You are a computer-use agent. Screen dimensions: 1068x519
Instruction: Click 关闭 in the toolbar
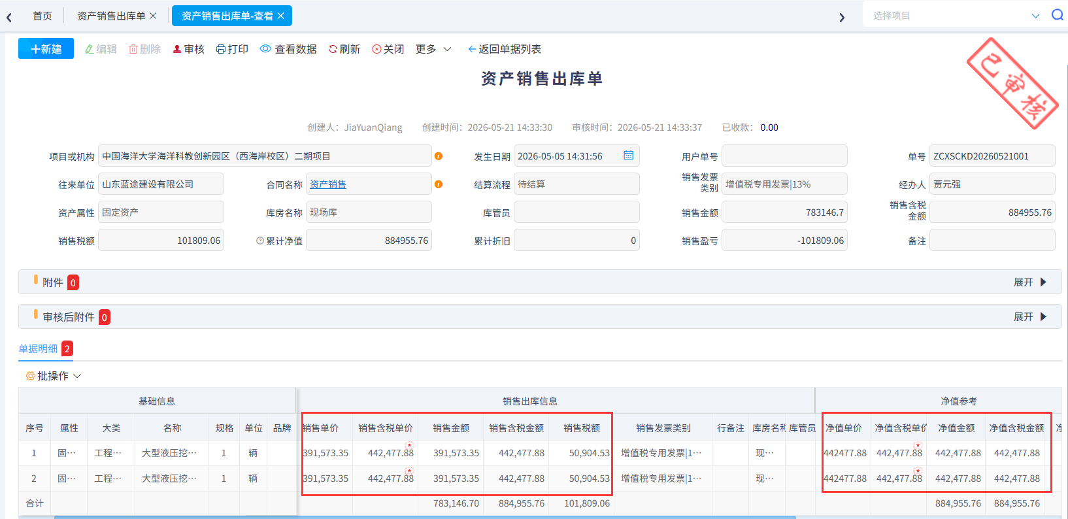[x=388, y=49]
